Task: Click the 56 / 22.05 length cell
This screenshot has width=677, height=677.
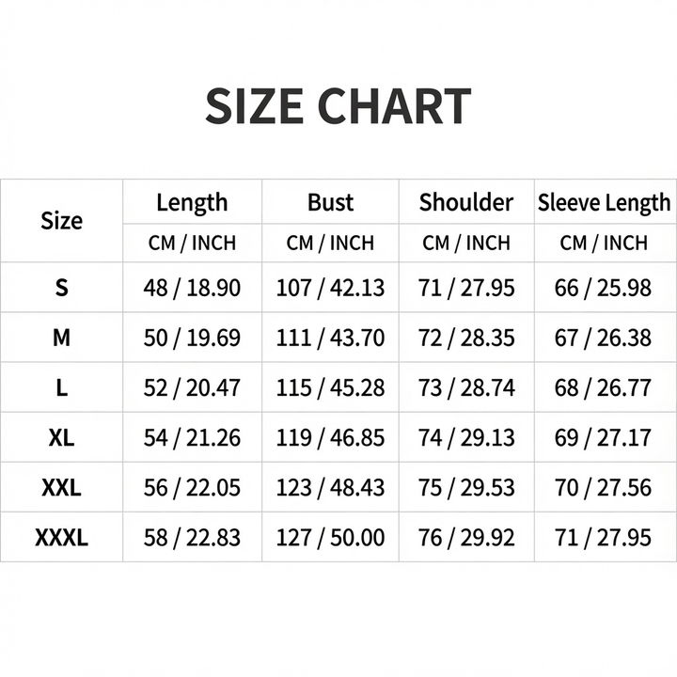Action: (192, 488)
